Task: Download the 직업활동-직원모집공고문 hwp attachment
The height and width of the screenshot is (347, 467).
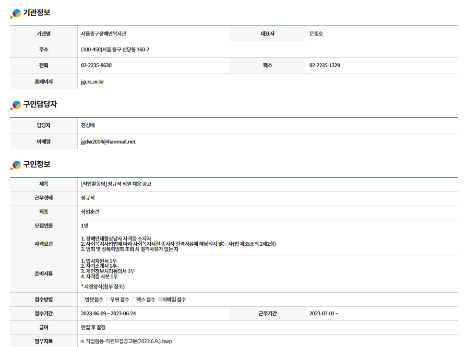Action: pyautogui.click(x=129, y=341)
